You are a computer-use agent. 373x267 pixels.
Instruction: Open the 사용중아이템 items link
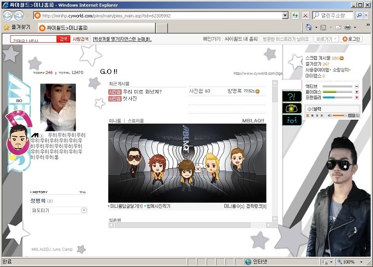318,70
